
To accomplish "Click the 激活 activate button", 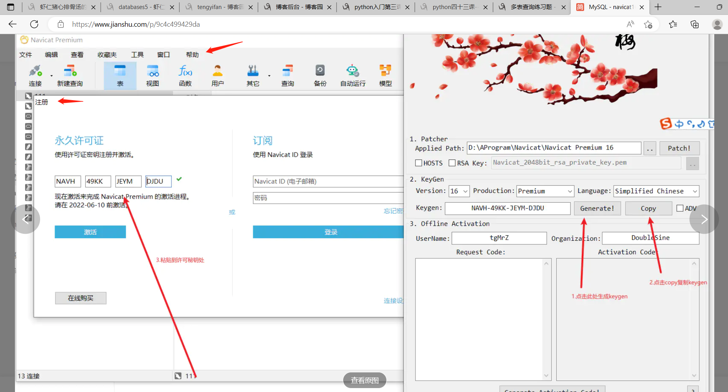I will pos(90,232).
